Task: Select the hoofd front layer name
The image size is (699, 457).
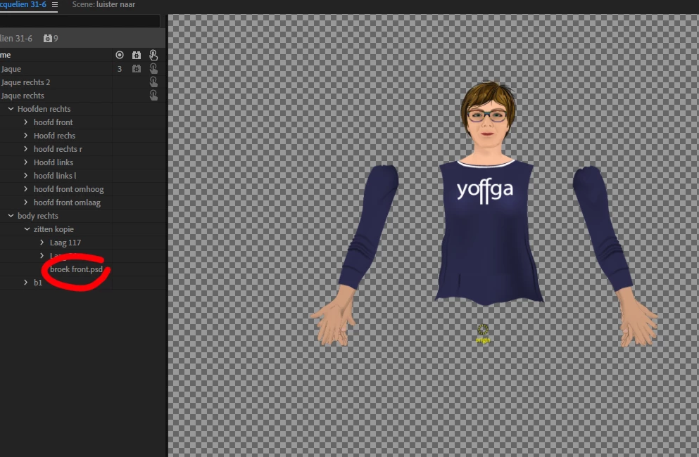Action: click(x=53, y=122)
